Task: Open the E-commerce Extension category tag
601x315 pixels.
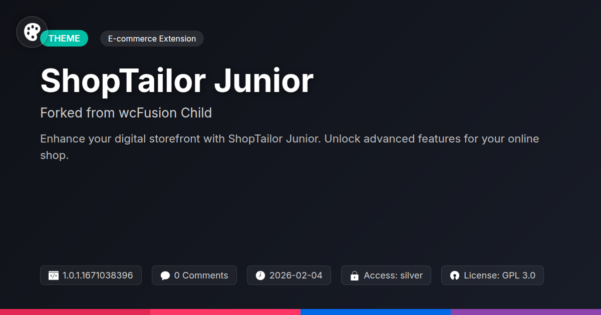Action: (x=152, y=38)
